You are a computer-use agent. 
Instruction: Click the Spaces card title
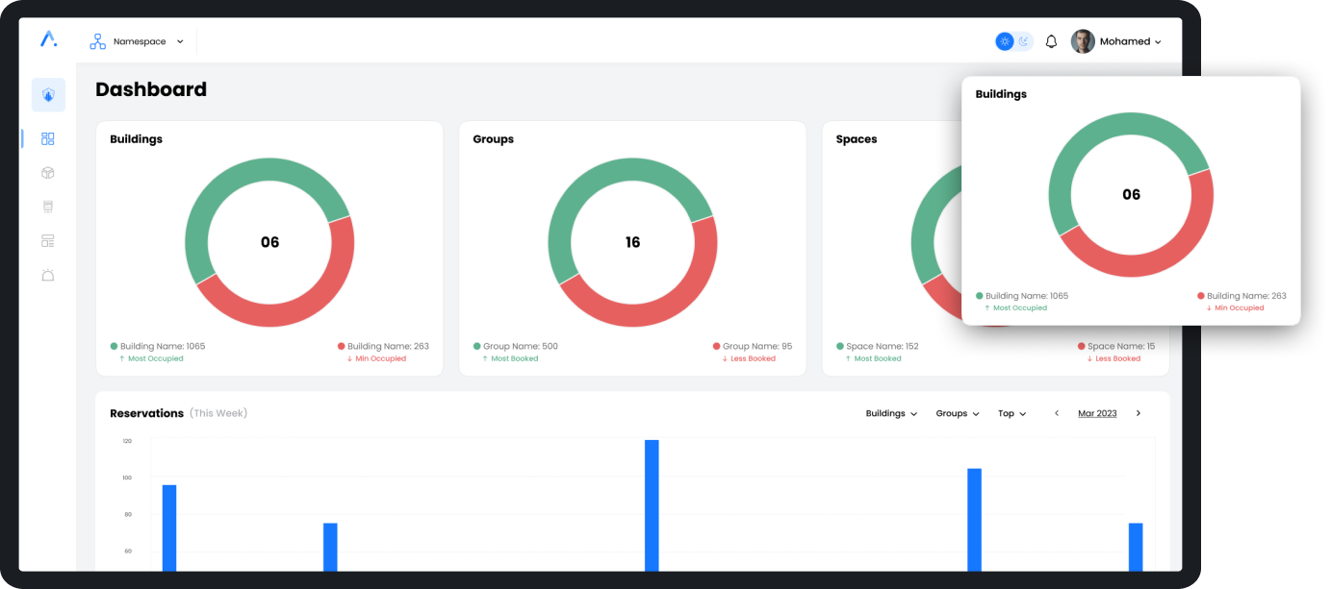tap(857, 139)
